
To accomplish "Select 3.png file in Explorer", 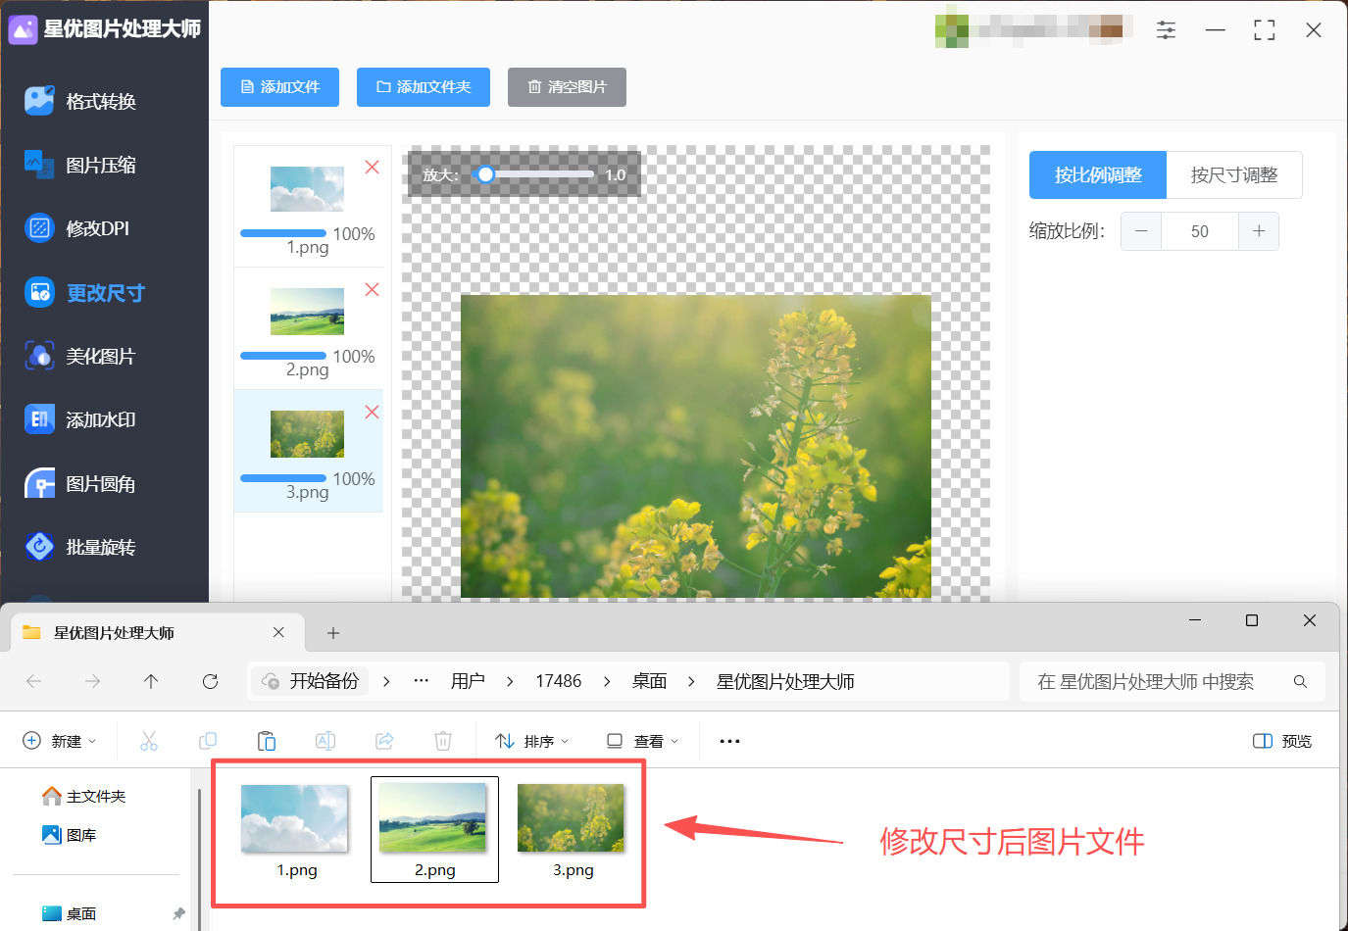I will (x=573, y=830).
